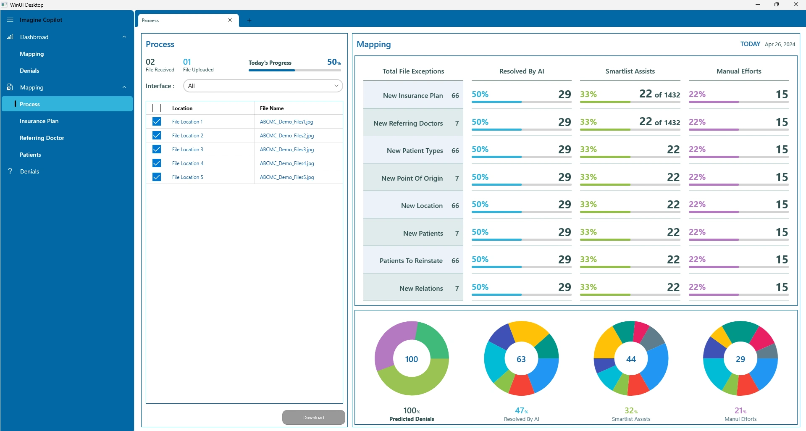Add a new tab with plus icon
Image resolution: width=806 pixels, height=431 pixels.
(249, 20)
